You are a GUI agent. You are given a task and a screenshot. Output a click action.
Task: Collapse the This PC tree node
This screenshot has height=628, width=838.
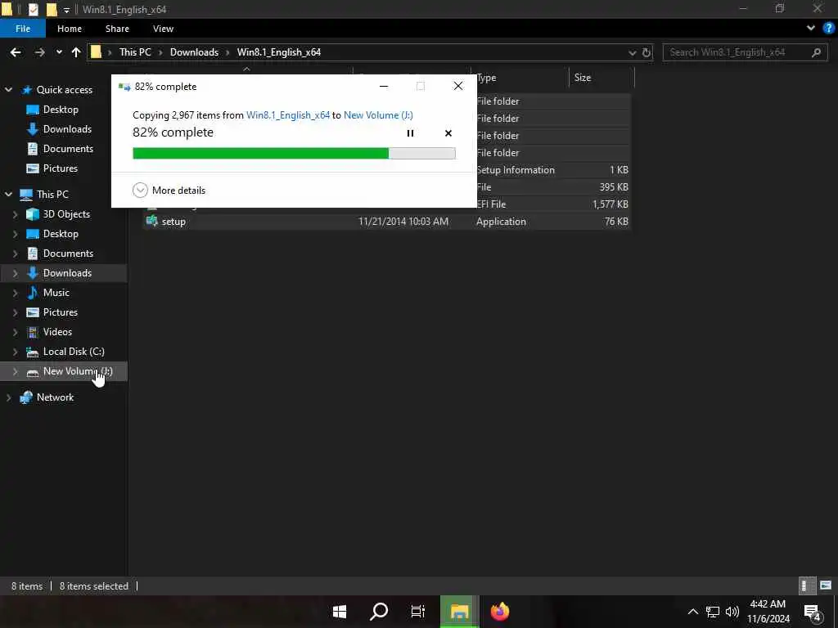point(8,195)
